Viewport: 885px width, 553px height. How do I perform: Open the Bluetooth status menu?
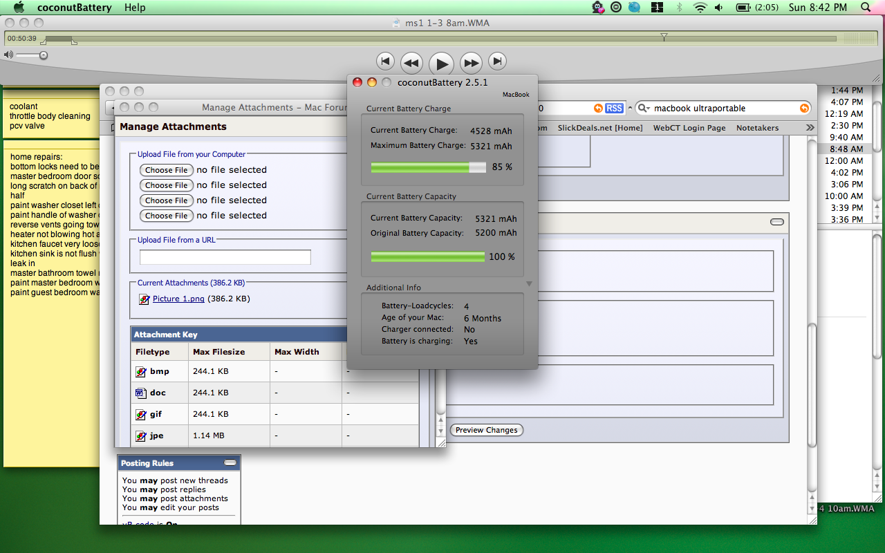point(680,8)
